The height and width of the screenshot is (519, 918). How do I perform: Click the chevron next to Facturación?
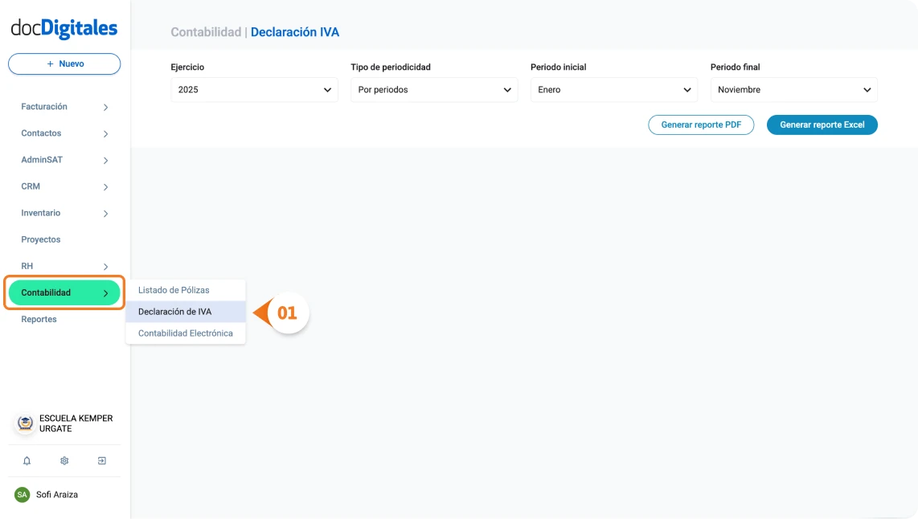(105, 106)
